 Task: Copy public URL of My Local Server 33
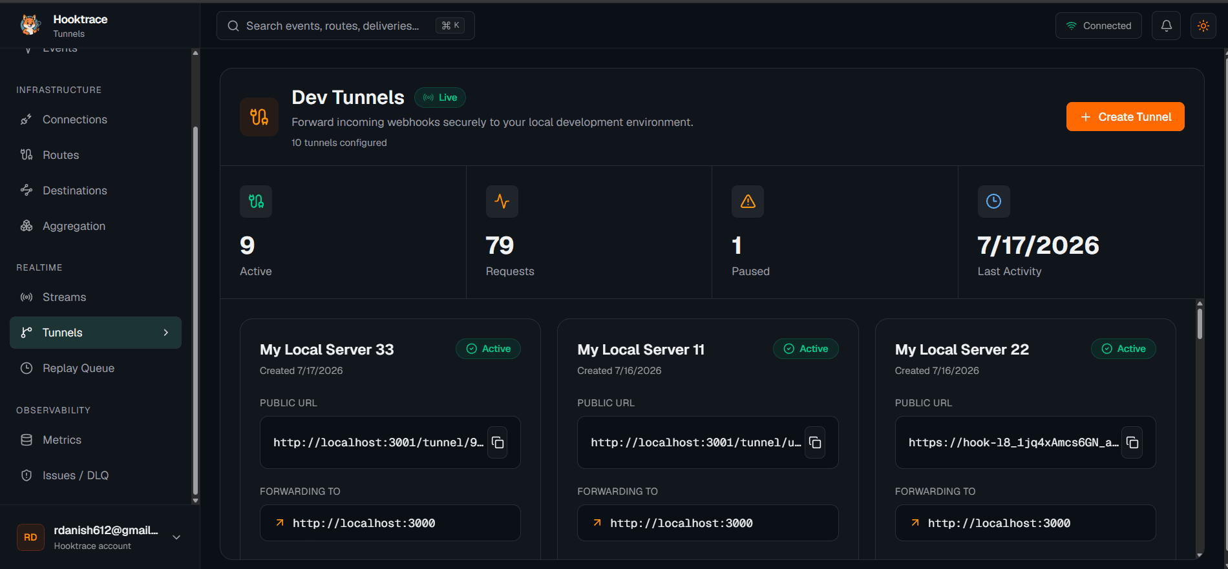point(498,442)
